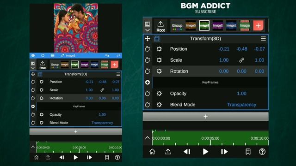The height and width of the screenshot is (166, 296).
Task: Collapse the layer panel chevron in enlarged right panel
Action: click(x=148, y=30)
